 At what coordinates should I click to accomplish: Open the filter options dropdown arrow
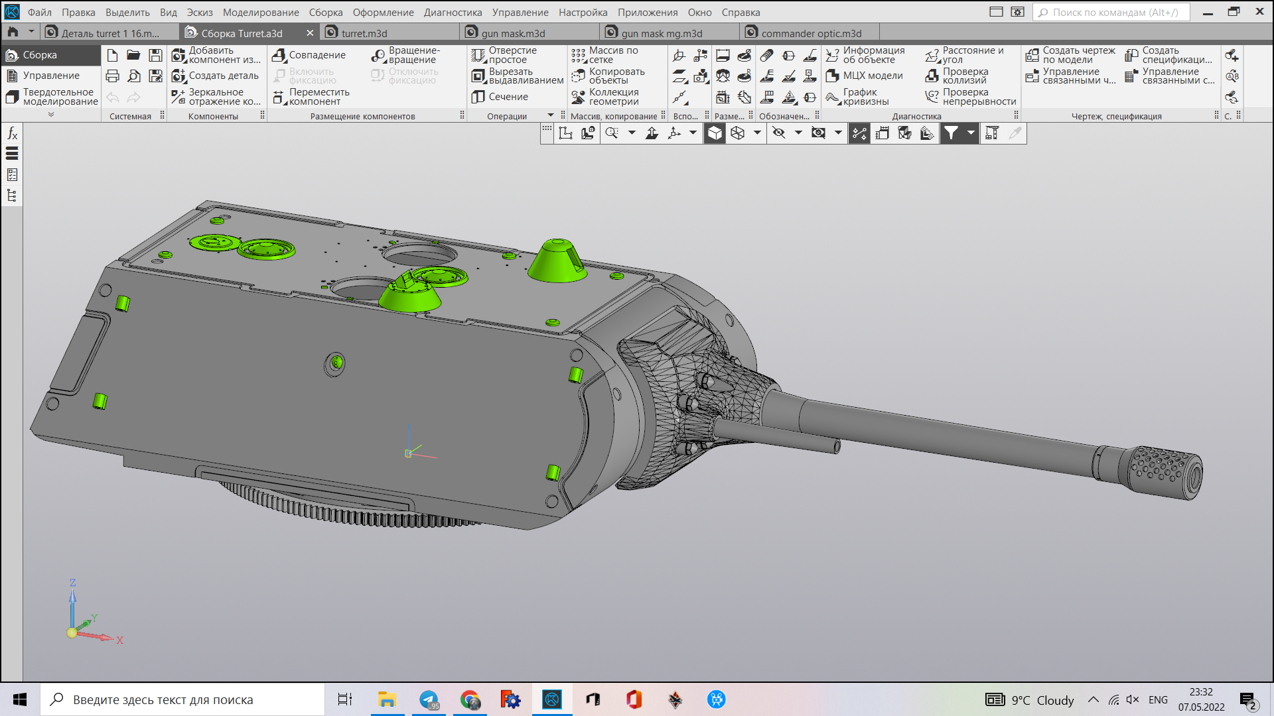[971, 133]
